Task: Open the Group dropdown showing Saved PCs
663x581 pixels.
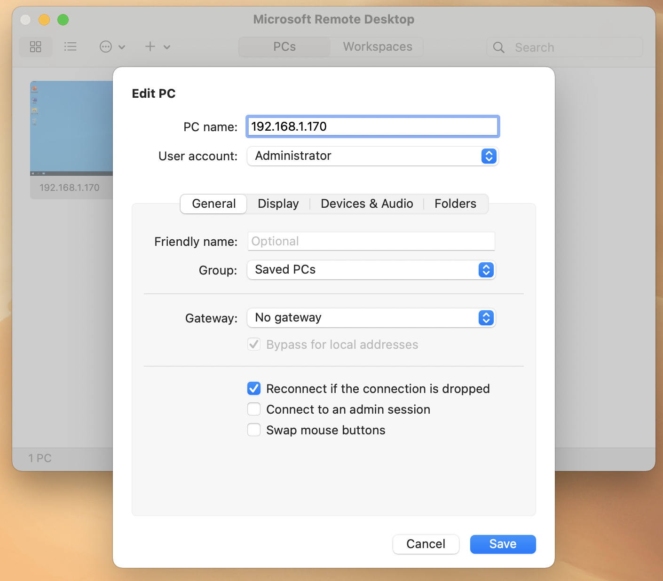Action: point(371,270)
